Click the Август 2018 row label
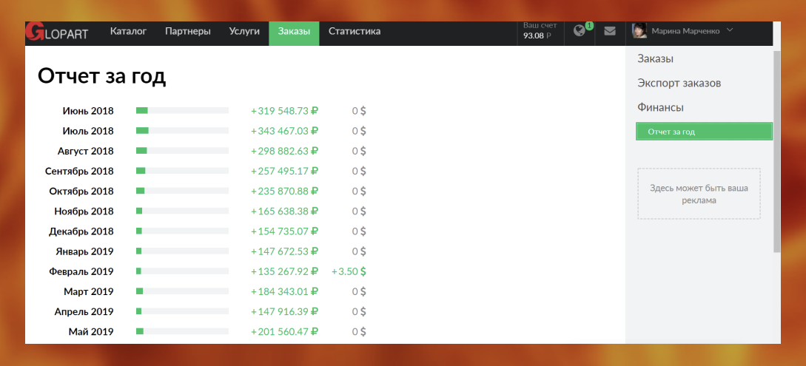 tap(86, 151)
